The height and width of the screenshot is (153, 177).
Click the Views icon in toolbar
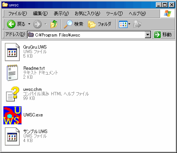click(x=123, y=24)
